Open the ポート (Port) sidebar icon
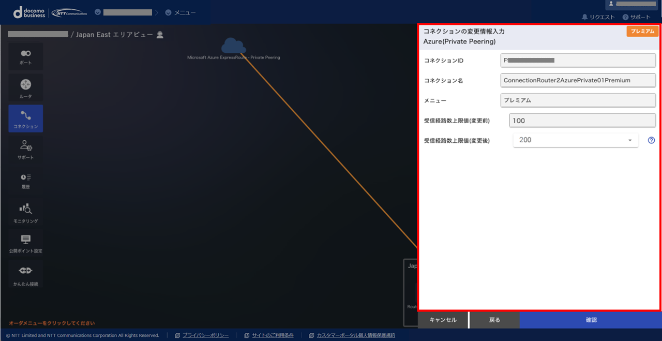 click(25, 57)
